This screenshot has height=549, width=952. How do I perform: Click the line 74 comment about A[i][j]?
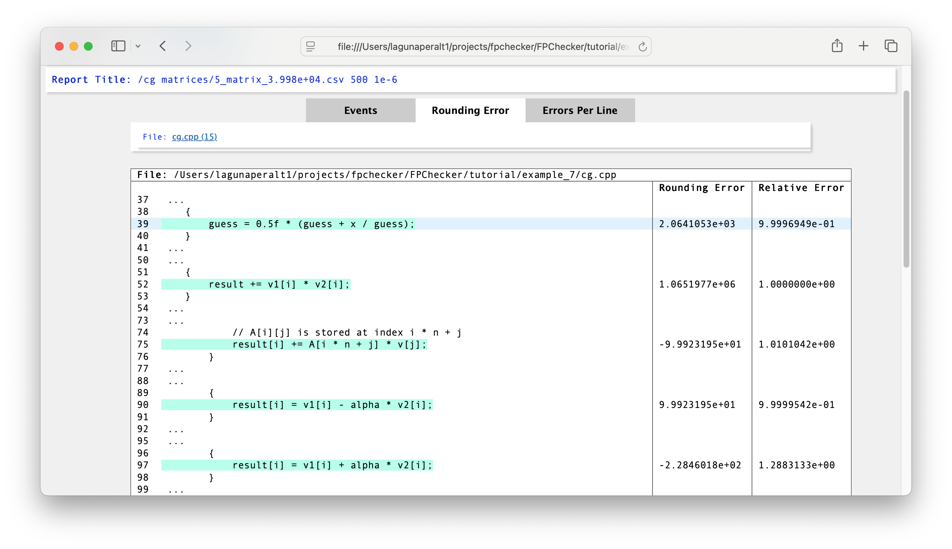coord(347,332)
